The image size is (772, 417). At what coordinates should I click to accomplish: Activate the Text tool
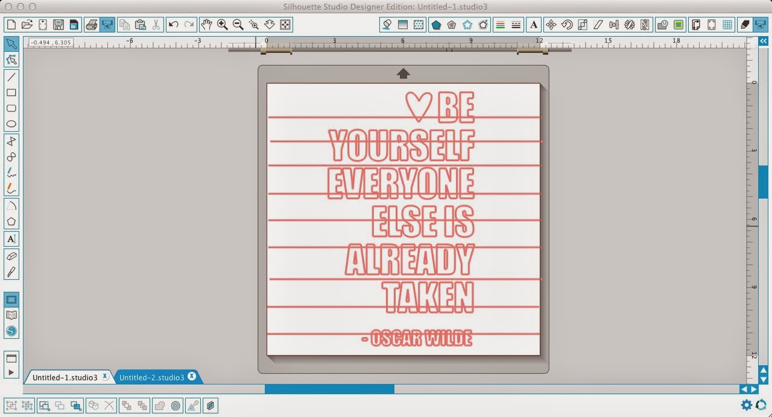coord(11,239)
